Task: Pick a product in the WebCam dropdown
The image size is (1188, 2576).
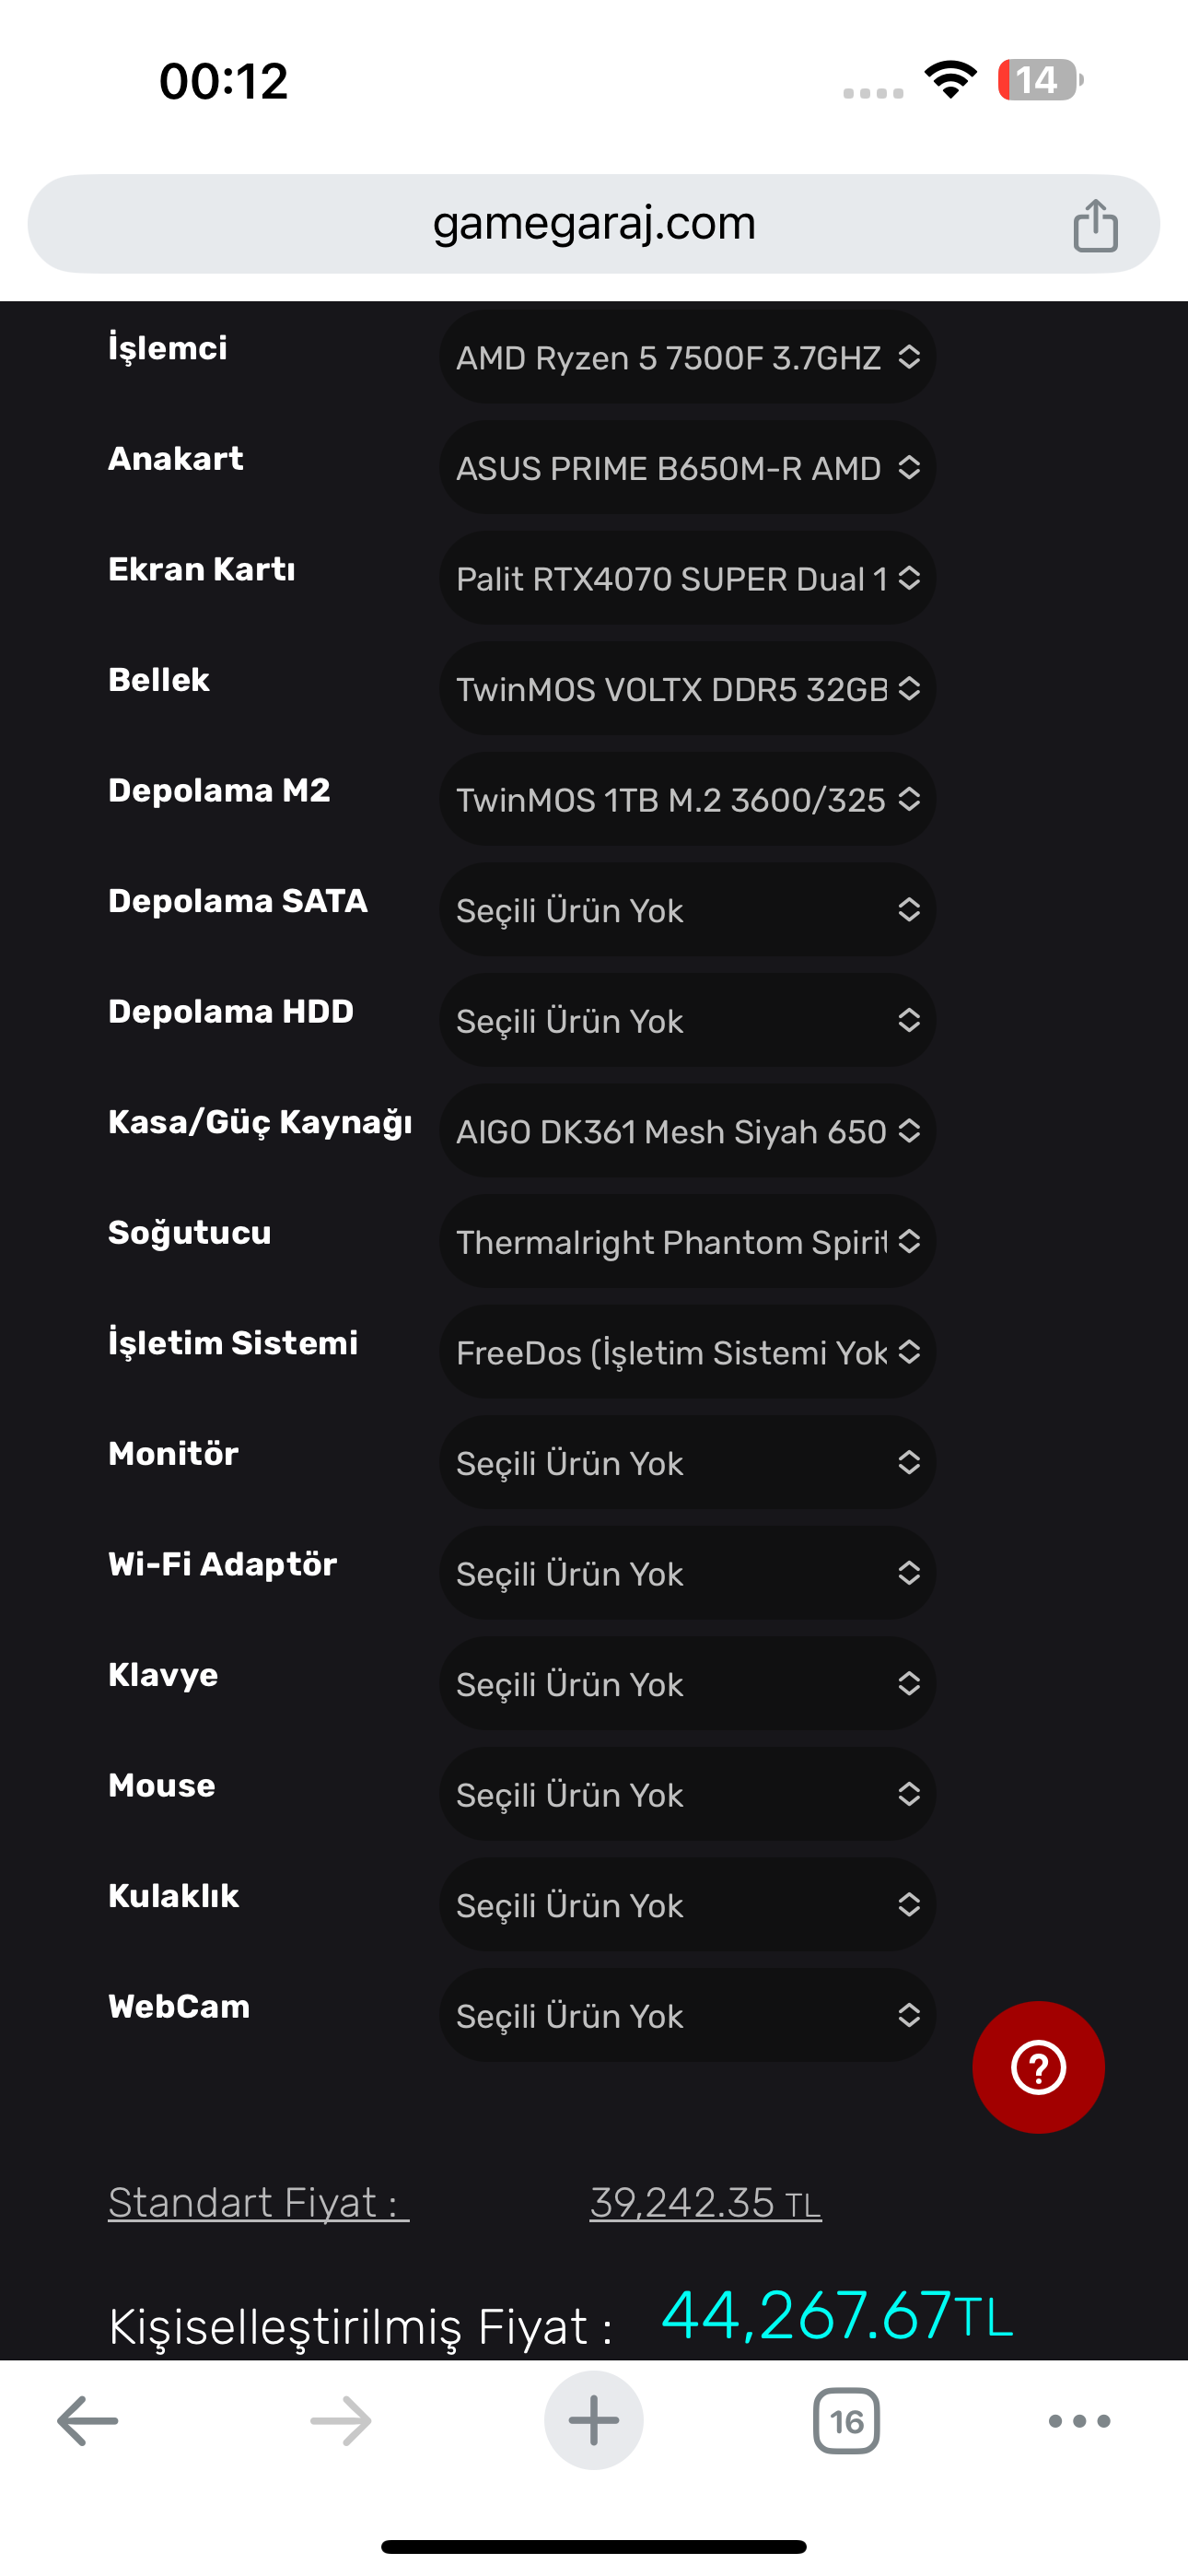Action: pyautogui.click(x=687, y=2015)
